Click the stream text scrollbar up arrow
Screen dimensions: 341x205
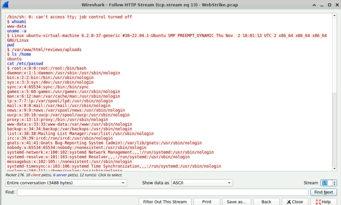click(x=335, y=16)
